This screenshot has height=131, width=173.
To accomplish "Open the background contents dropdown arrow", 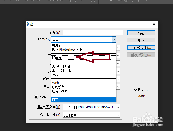I will pyautogui.click(x=118, y=87).
